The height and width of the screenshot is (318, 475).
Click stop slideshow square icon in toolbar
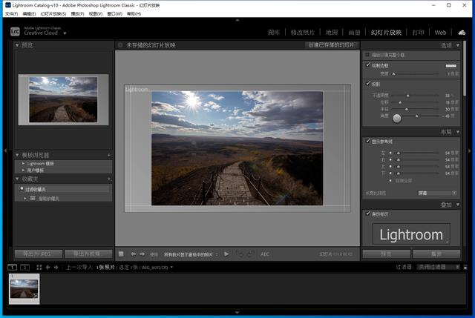click(x=121, y=254)
